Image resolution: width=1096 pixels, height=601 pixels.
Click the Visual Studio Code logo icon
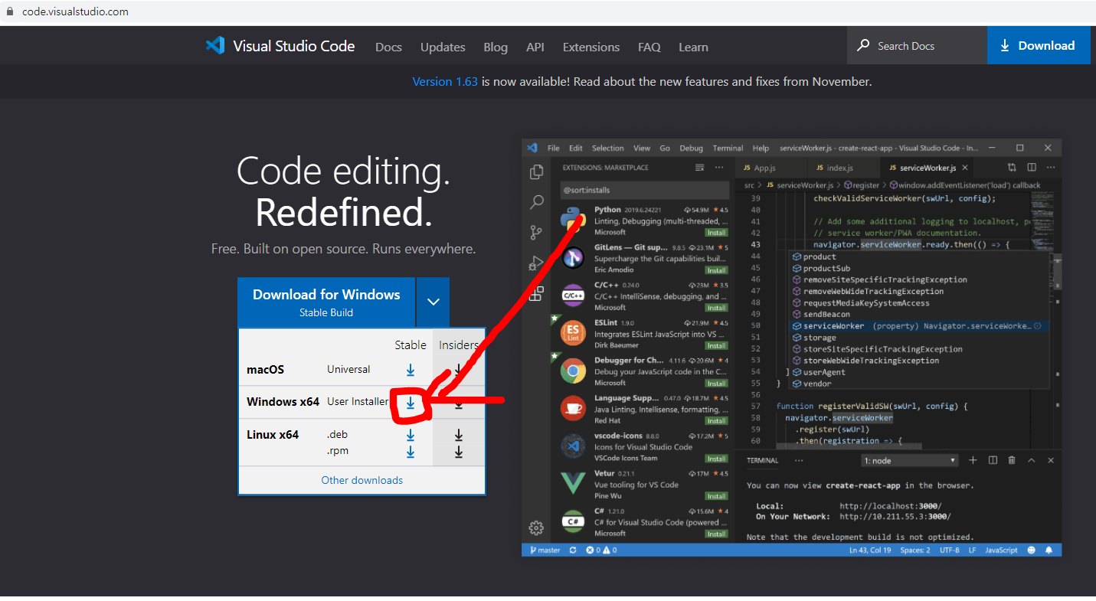point(215,46)
